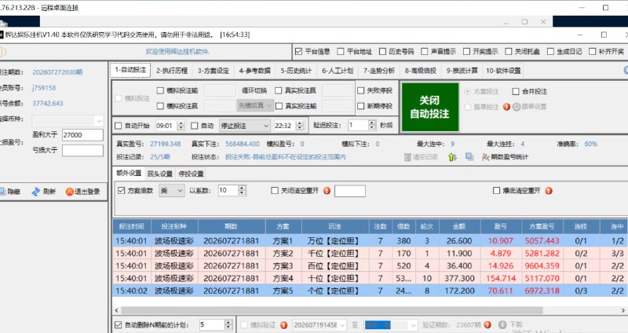Click the green up-arrow sort icon
Viewport: 628px width, 333px height.
(x=452, y=156)
